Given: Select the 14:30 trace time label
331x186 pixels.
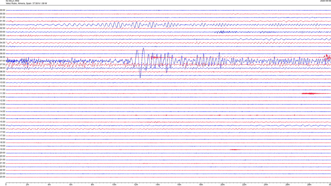Looking at the screenshot, I should (x=3, y=115).
